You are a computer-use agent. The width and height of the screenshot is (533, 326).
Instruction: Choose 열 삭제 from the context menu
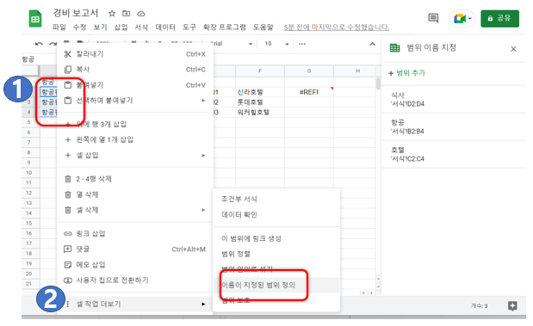click(x=135, y=194)
